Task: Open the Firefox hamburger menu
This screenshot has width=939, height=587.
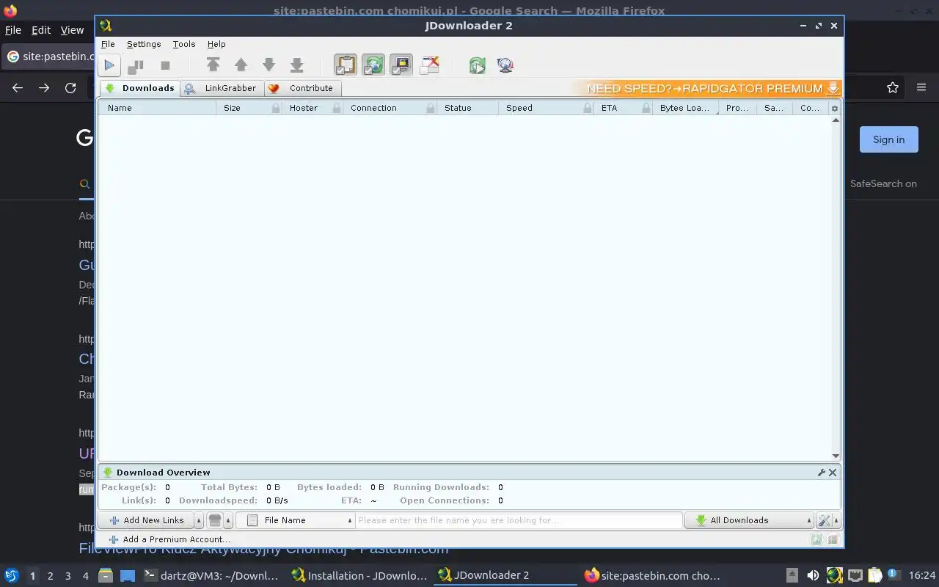Action: pyautogui.click(x=921, y=87)
